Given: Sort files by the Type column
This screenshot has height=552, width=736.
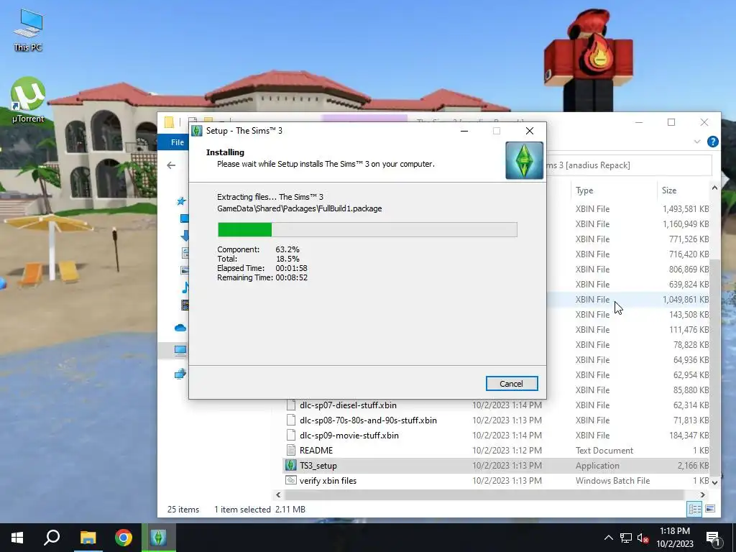Looking at the screenshot, I should 584,190.
